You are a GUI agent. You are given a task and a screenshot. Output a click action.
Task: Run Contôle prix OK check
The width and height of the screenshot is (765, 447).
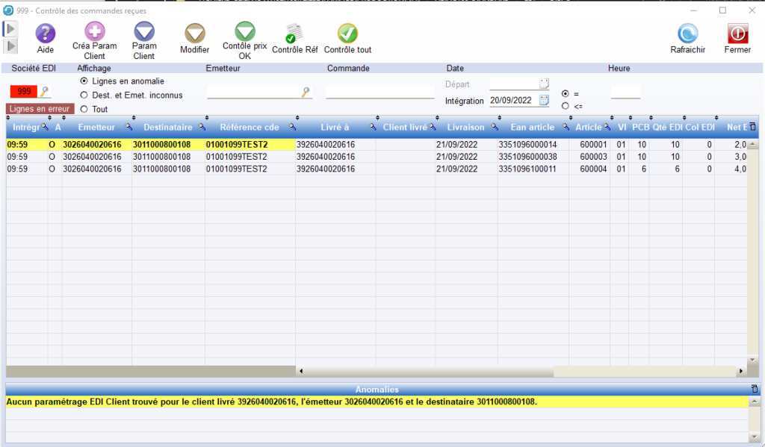[x=244, y=32]
